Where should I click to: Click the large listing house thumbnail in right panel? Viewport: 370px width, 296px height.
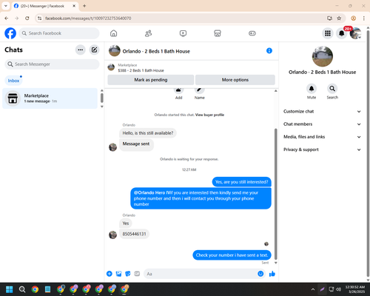323,56
